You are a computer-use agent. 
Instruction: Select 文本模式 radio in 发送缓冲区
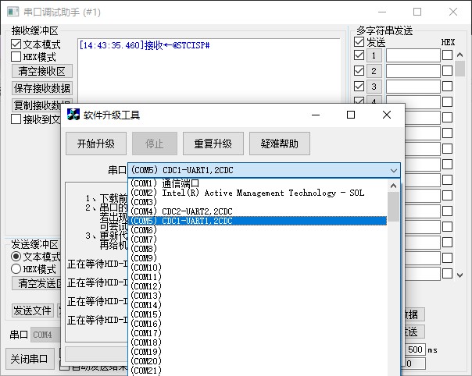tap(16, 257)
